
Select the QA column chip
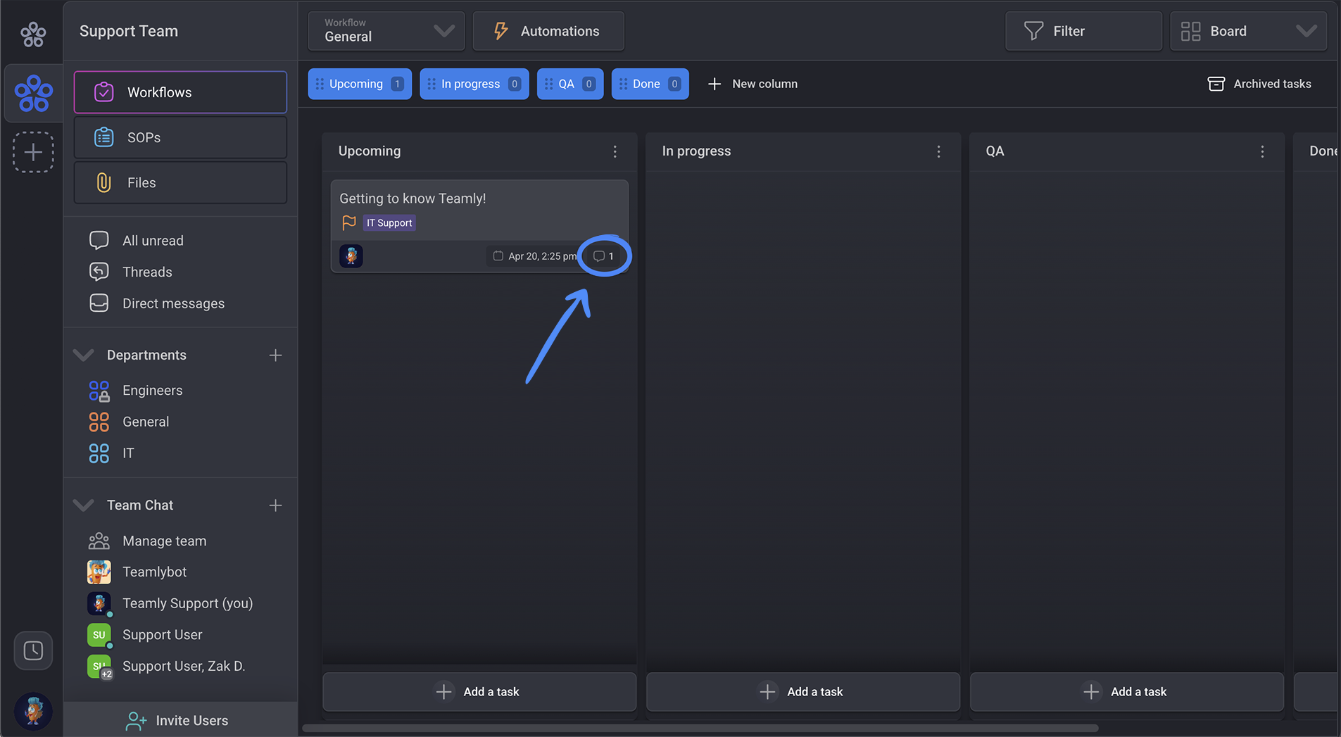click(x=570, y=84)
